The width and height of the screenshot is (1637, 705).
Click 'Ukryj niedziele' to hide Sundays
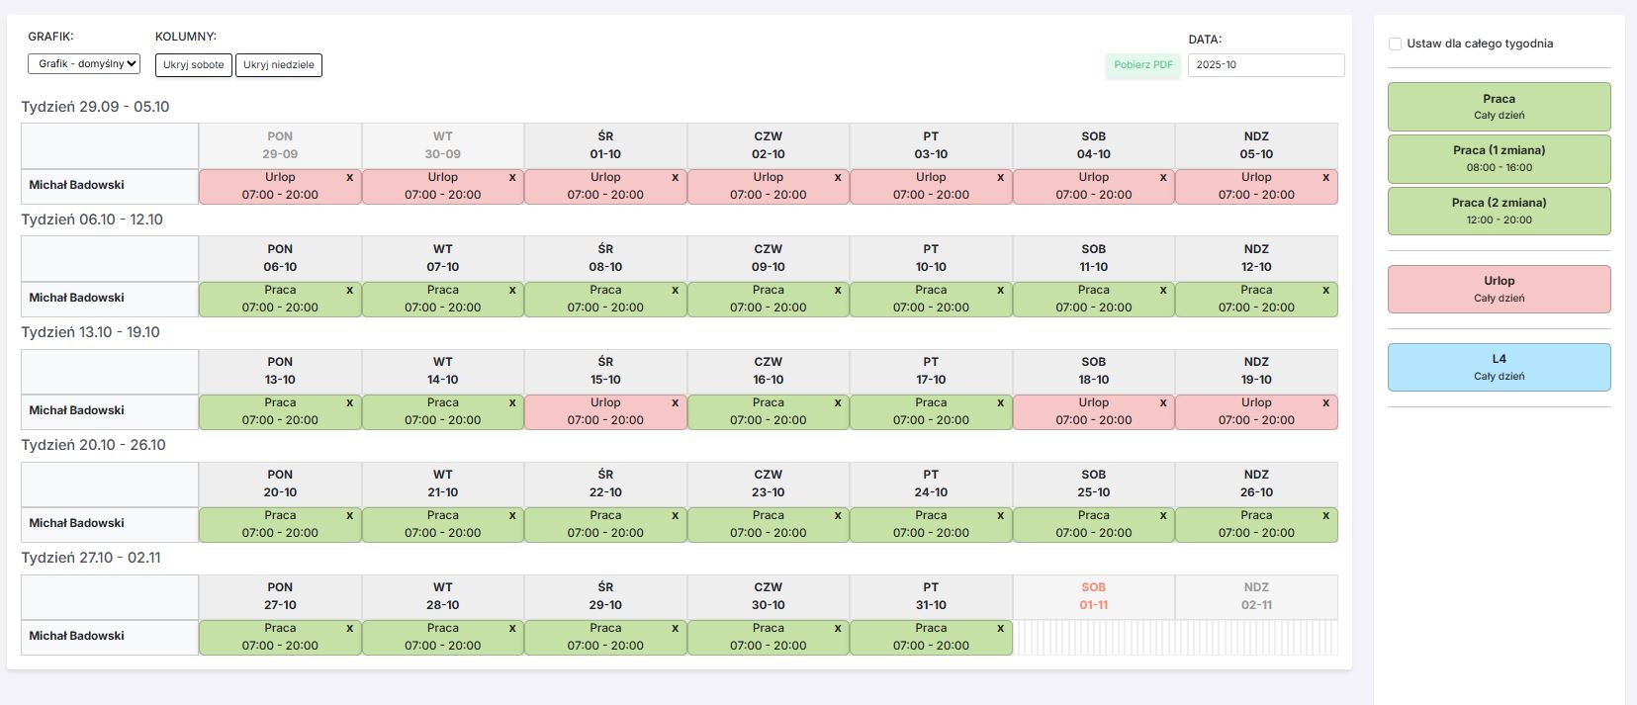tap(279, 65)
